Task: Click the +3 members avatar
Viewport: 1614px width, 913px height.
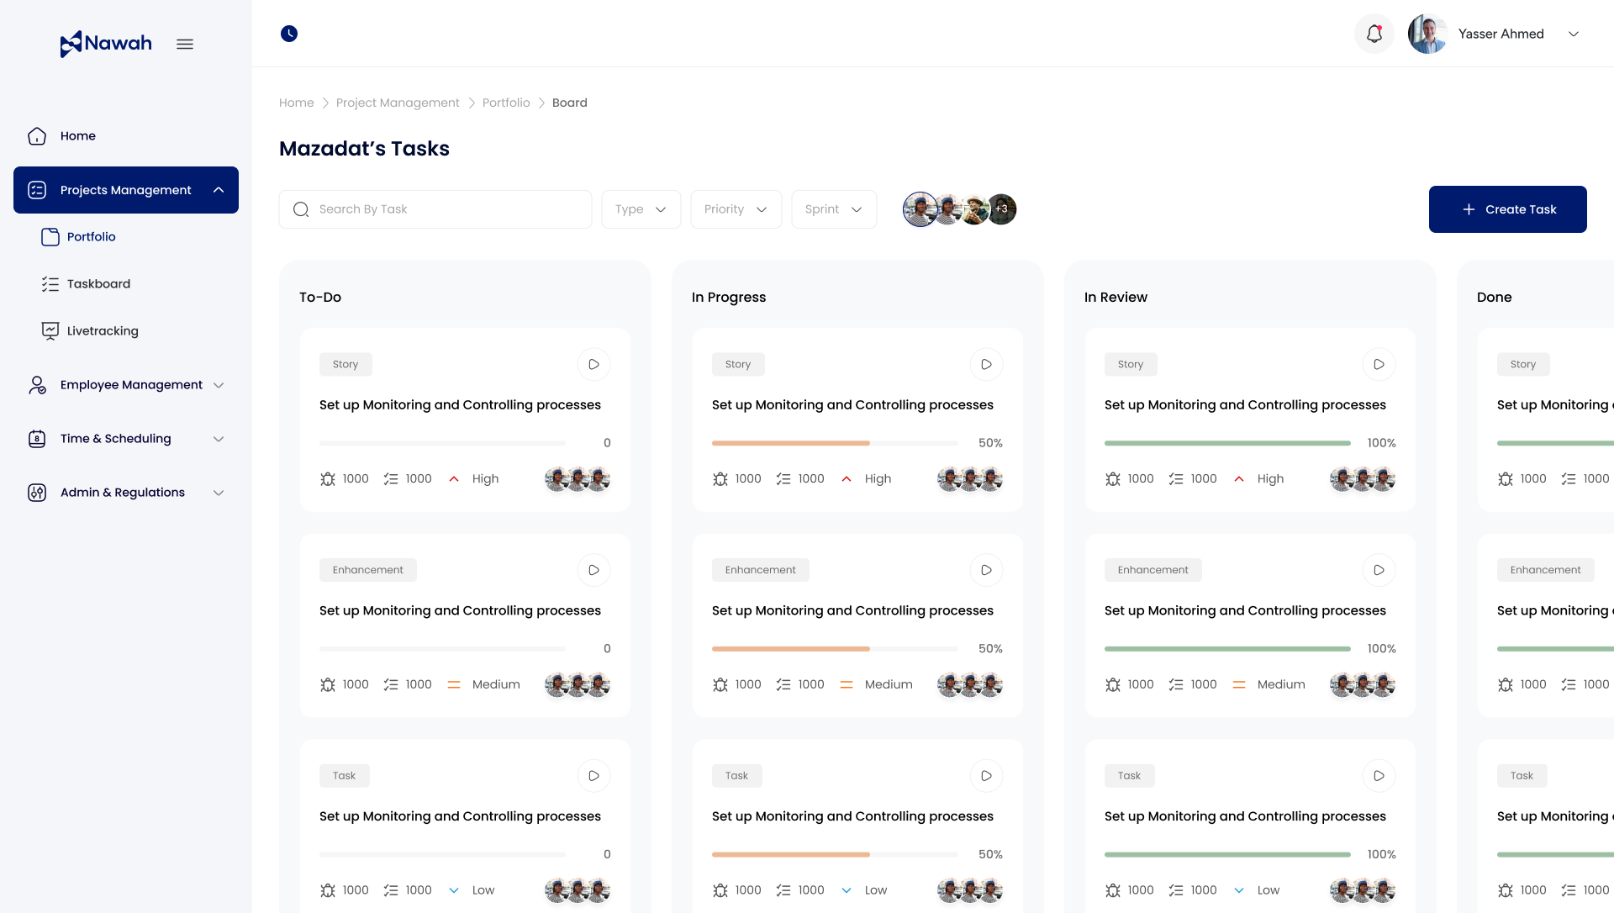Action: [x=1002, y=209]
